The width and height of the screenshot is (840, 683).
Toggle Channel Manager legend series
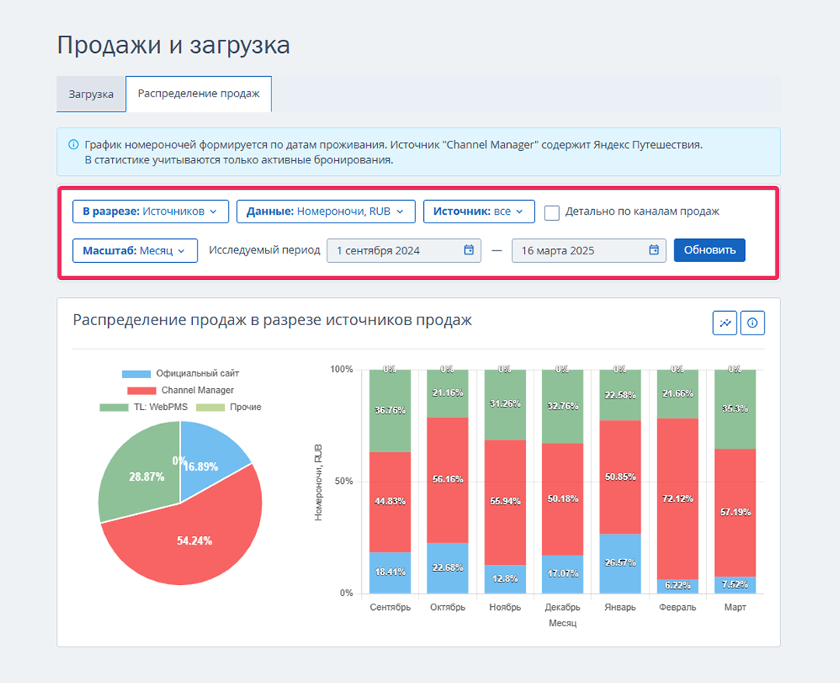click(x=180, y=390)
